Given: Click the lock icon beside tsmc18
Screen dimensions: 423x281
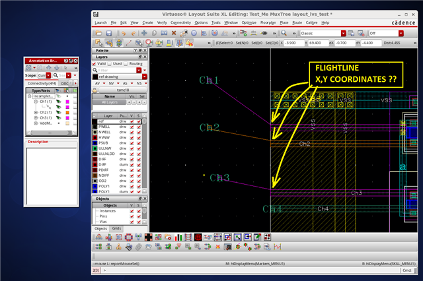Looking at the screenshot, I should coord(95,90).
